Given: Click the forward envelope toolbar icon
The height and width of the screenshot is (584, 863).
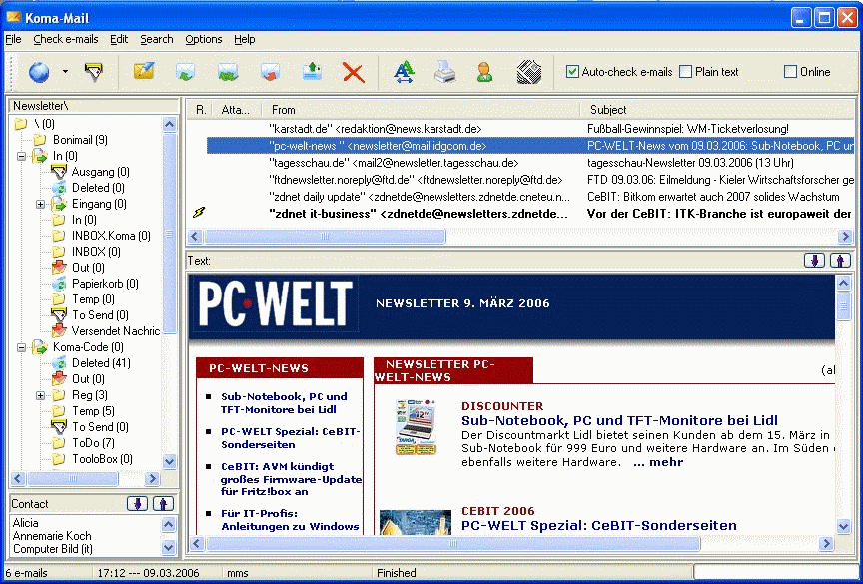Looking at the screenshot, I should tap(270, 72).
